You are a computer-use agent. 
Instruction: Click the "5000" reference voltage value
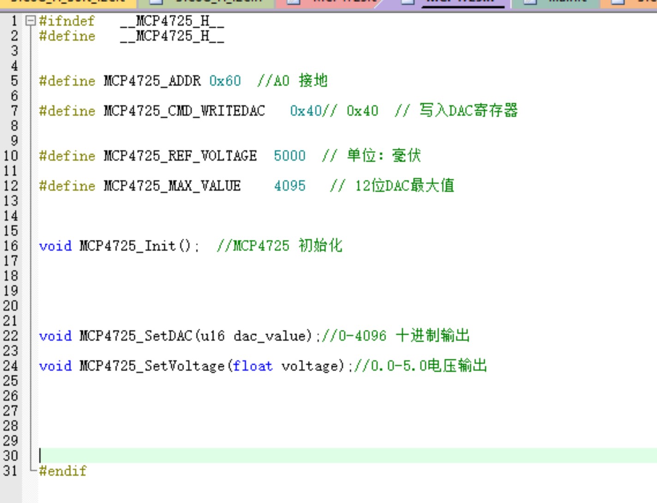(x=289, y=156)
